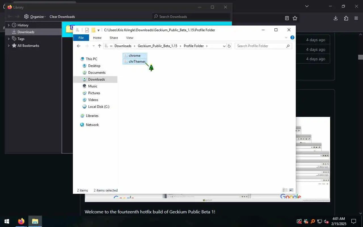Open Local Disk (C:) in navigation pane
Screen dimensions: 363x227
[98, 107]
